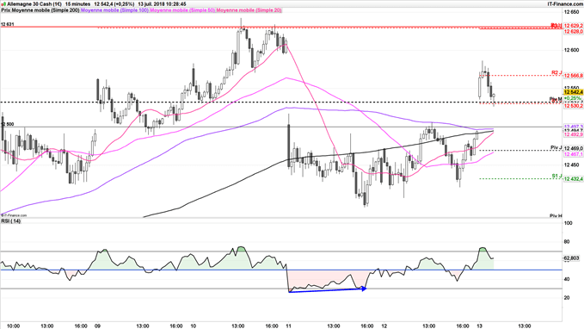Image resolution: width=584 pixels, height=329 pixels.
Task: Click the 12 566,8 resistance price tag
Action: (573, 76)
